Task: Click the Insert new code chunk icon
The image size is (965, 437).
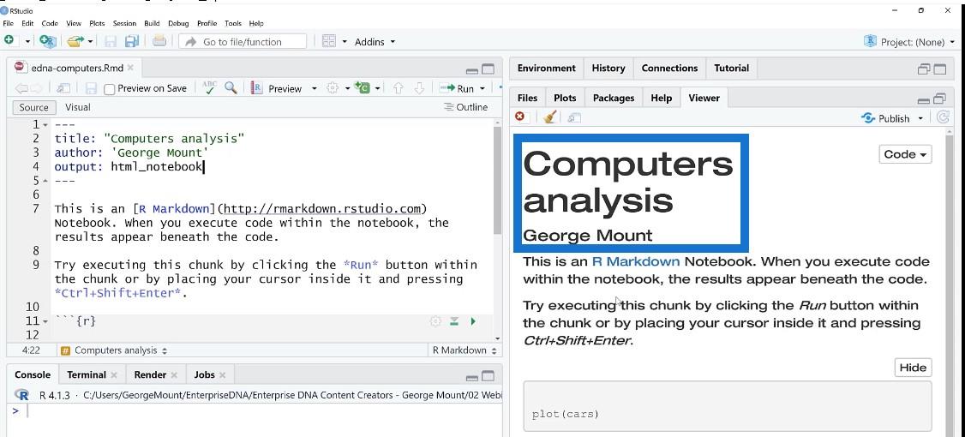Action: (x=363, y=88)
